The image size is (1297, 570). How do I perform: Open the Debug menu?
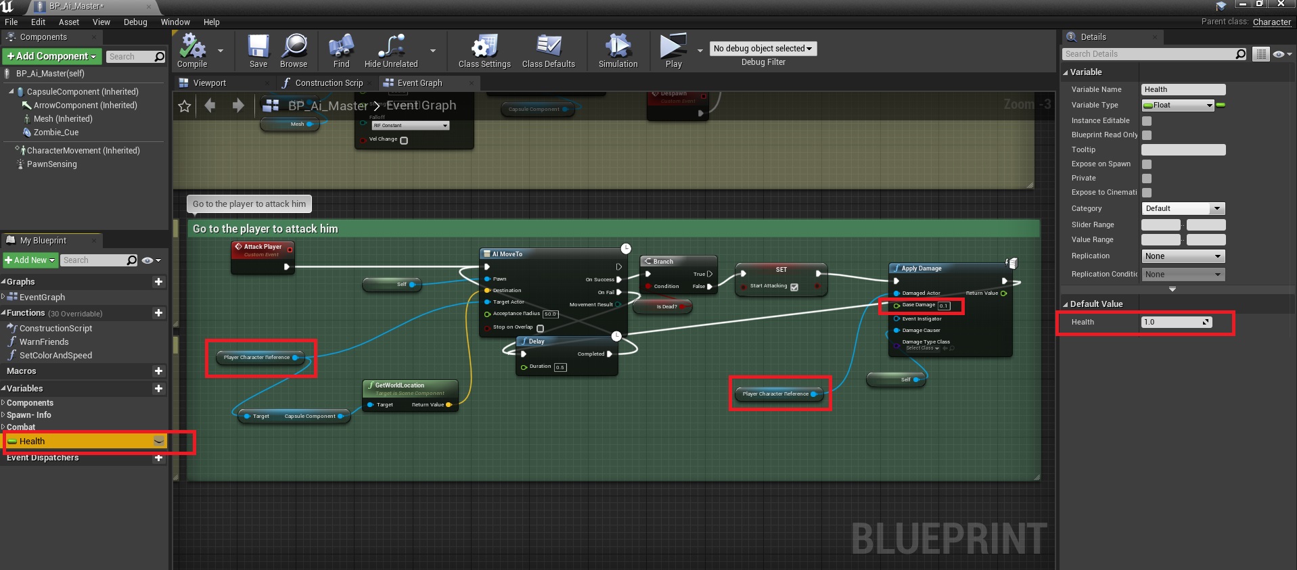[135, 22]
